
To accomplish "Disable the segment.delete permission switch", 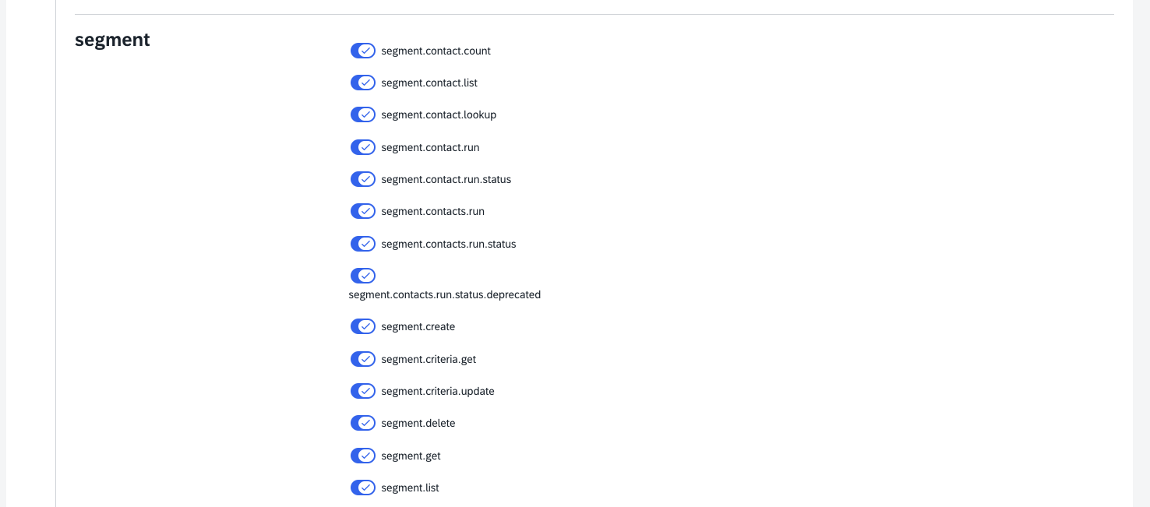I will [x=363, y=423].
